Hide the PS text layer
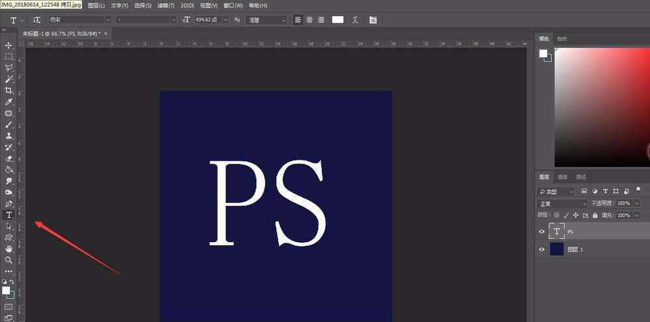Image resolution: width=650 pixels, height=322 pixels. click(542, 231)
